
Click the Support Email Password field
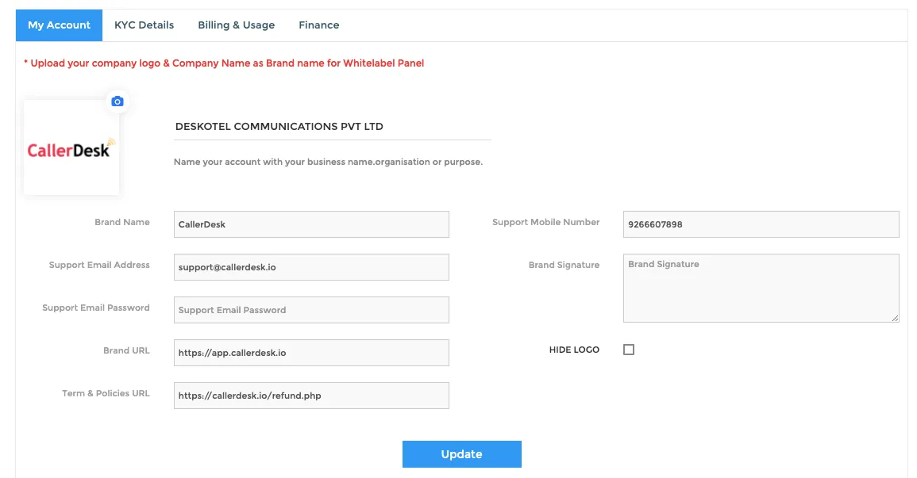(311, 310)
